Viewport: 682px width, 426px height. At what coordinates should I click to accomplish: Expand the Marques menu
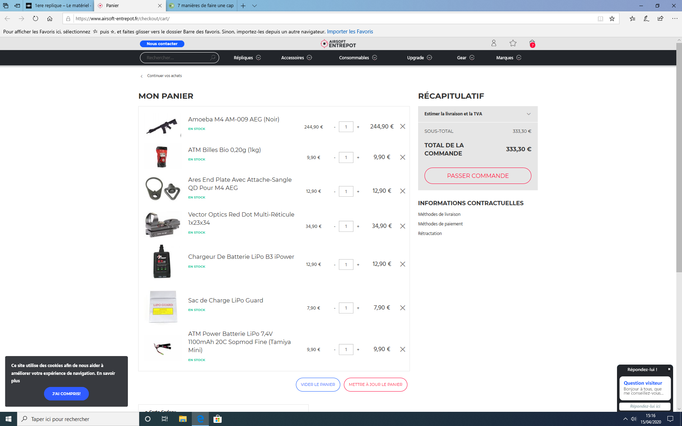click(509, 58)
